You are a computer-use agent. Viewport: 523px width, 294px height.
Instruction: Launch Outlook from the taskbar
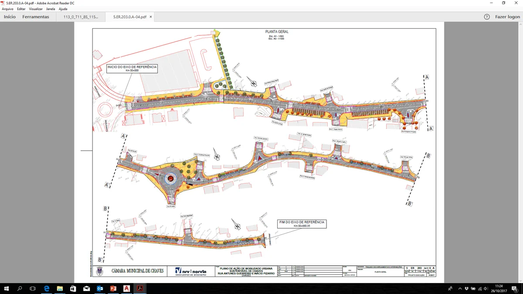point(99,288)
